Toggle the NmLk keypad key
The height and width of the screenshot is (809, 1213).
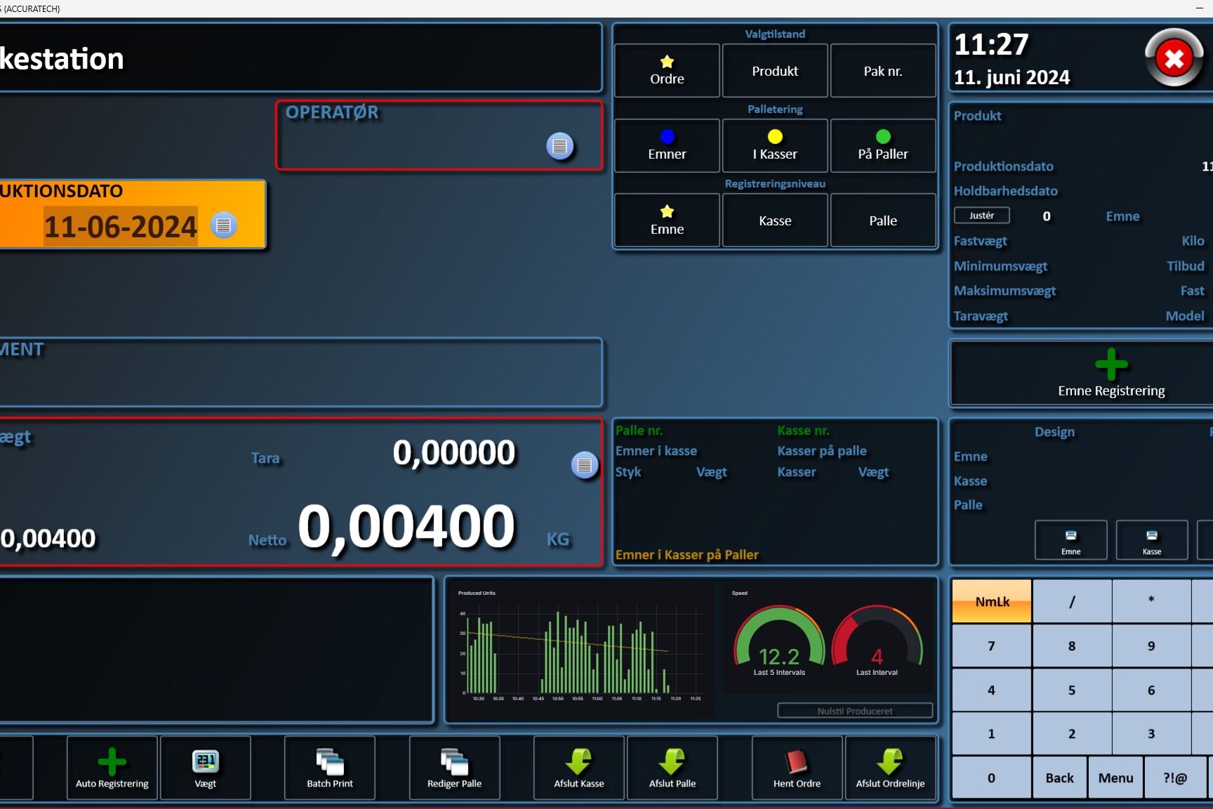coord(991,601)
